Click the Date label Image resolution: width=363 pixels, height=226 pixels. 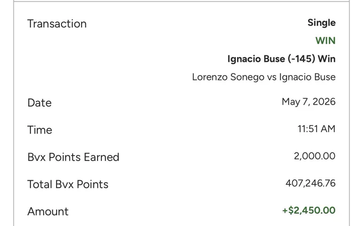[x=40, y=103]
